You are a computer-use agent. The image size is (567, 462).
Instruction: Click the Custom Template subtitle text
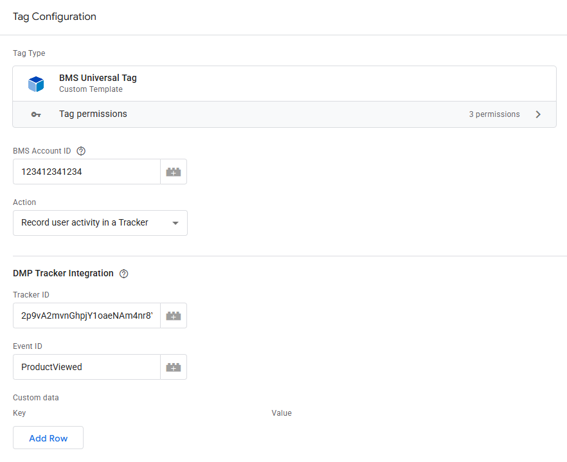click(91, 89)
